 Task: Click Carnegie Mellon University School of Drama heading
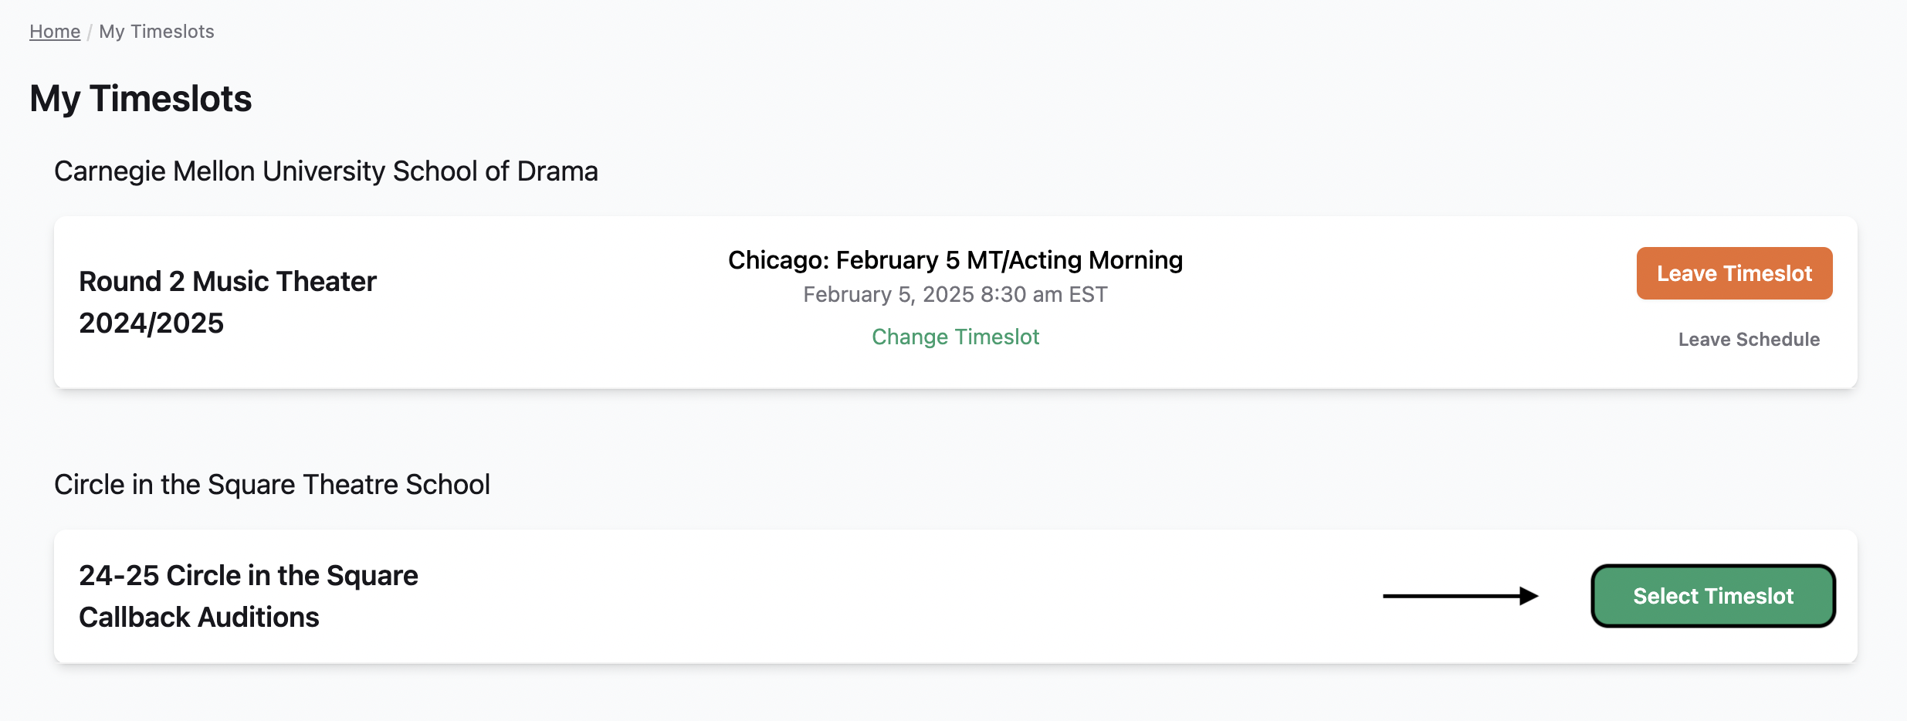326,171
